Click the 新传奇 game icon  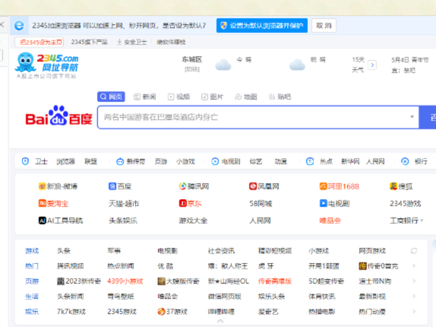(120, 162)
